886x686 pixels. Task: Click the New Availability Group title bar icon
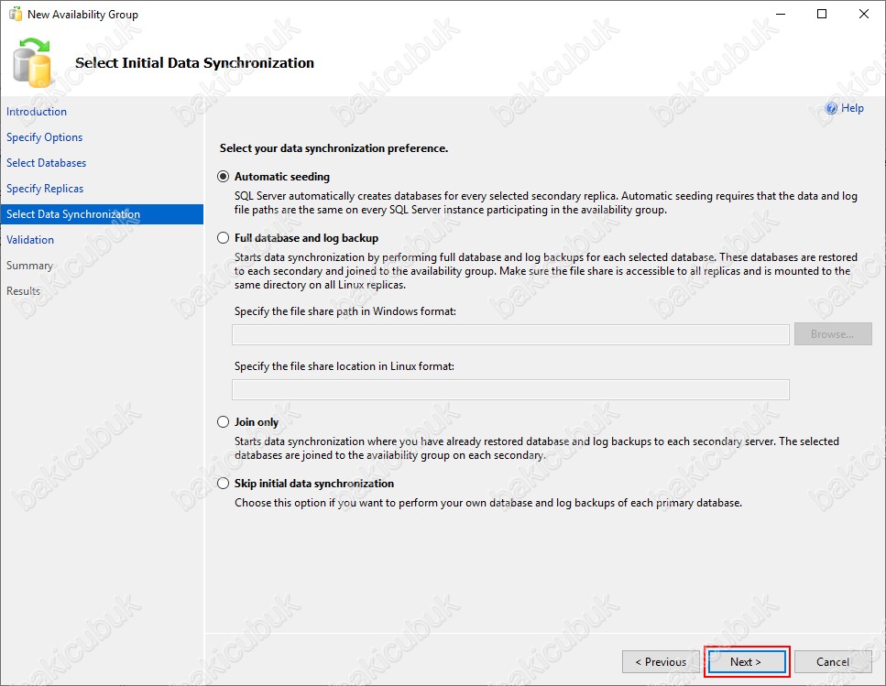pyautogui.click(x=16, y=14)
